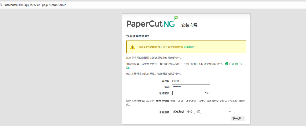The image size is (306, 126).
Task: Click the PaperCut NG logo
Action: coord(152,22)
